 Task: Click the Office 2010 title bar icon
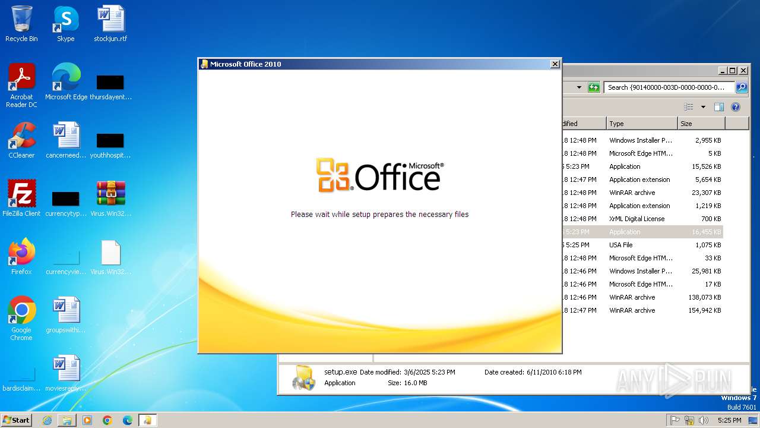(x=204, y=64)
